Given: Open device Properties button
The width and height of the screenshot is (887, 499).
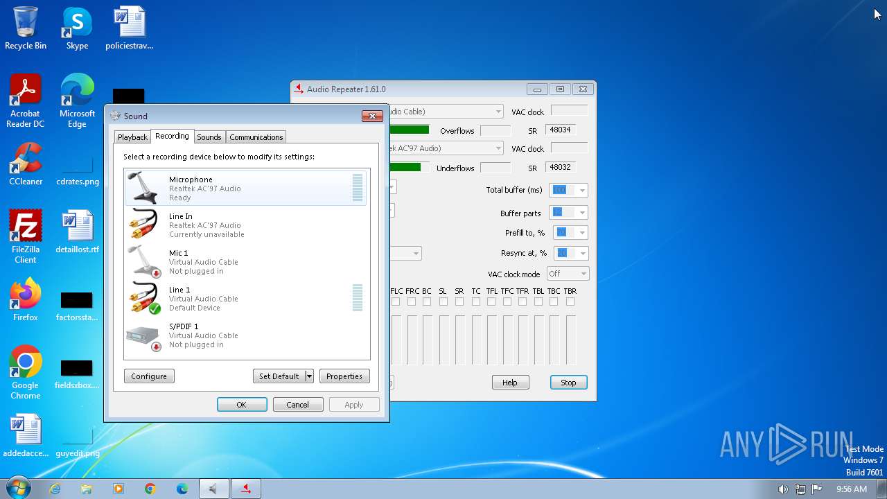Looking at the screenshot, I should pos(344,376).
